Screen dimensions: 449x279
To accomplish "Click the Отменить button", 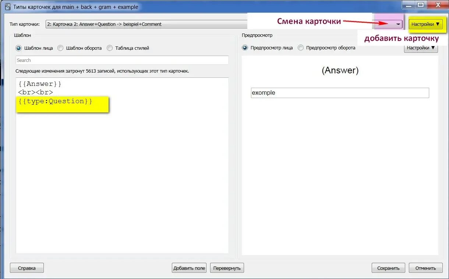I will [x=426, y=268].
